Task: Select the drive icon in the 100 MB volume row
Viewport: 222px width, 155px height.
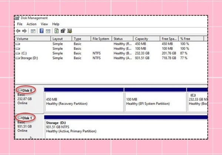Action: tap(18, 49)
